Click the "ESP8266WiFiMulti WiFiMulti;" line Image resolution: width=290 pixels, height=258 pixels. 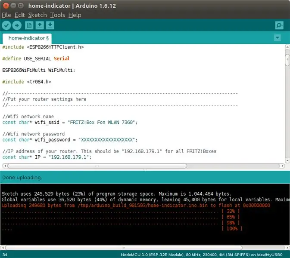pos(39,70)
